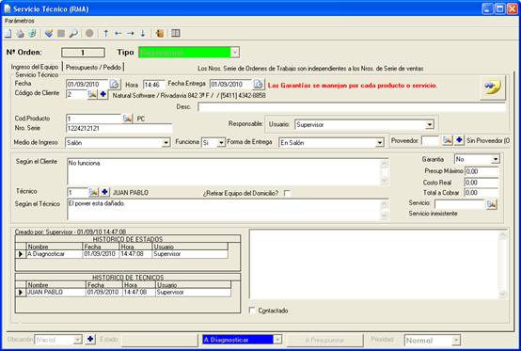Screen dimensions: 521x351
Task: Open the Parámetros menu
Action: [19, 21]
